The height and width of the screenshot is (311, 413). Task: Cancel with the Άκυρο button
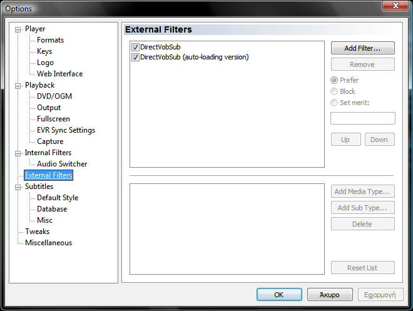pyautogui.click(x=330, y=295)
